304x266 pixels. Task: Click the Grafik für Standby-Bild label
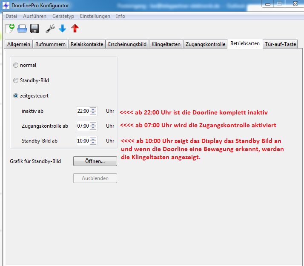35,161
